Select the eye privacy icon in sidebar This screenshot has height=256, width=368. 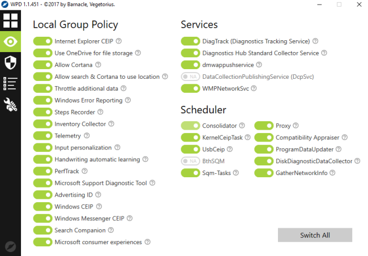click(x=10, y=41)
